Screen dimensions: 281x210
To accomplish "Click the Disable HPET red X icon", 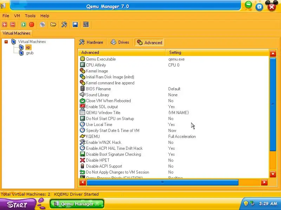I will (83, 160).
